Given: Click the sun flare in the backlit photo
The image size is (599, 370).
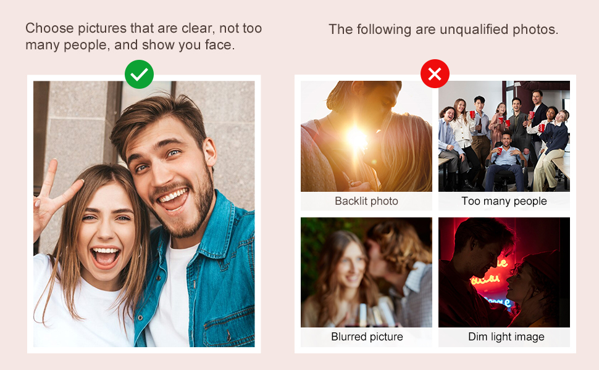Looking at the screenshot, I should click(x=357, y=138).
